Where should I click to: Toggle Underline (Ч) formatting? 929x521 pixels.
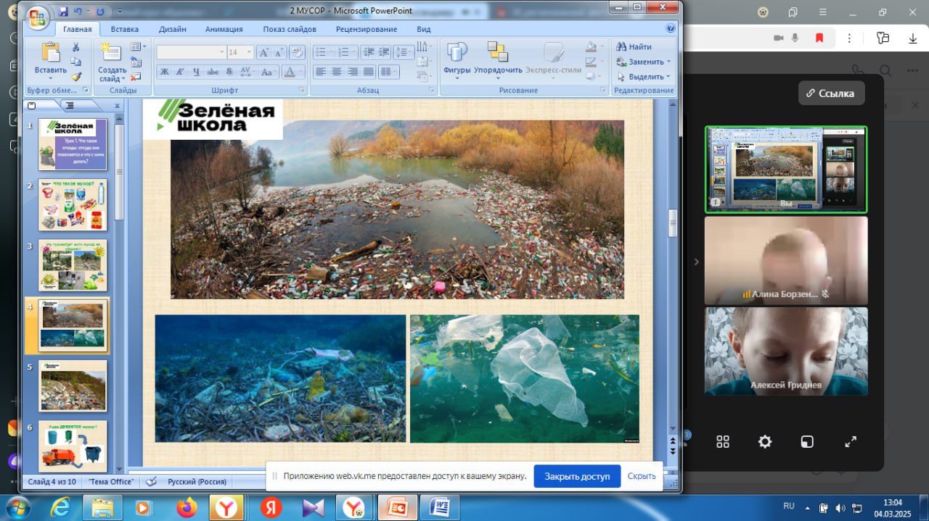click(197, 72)
